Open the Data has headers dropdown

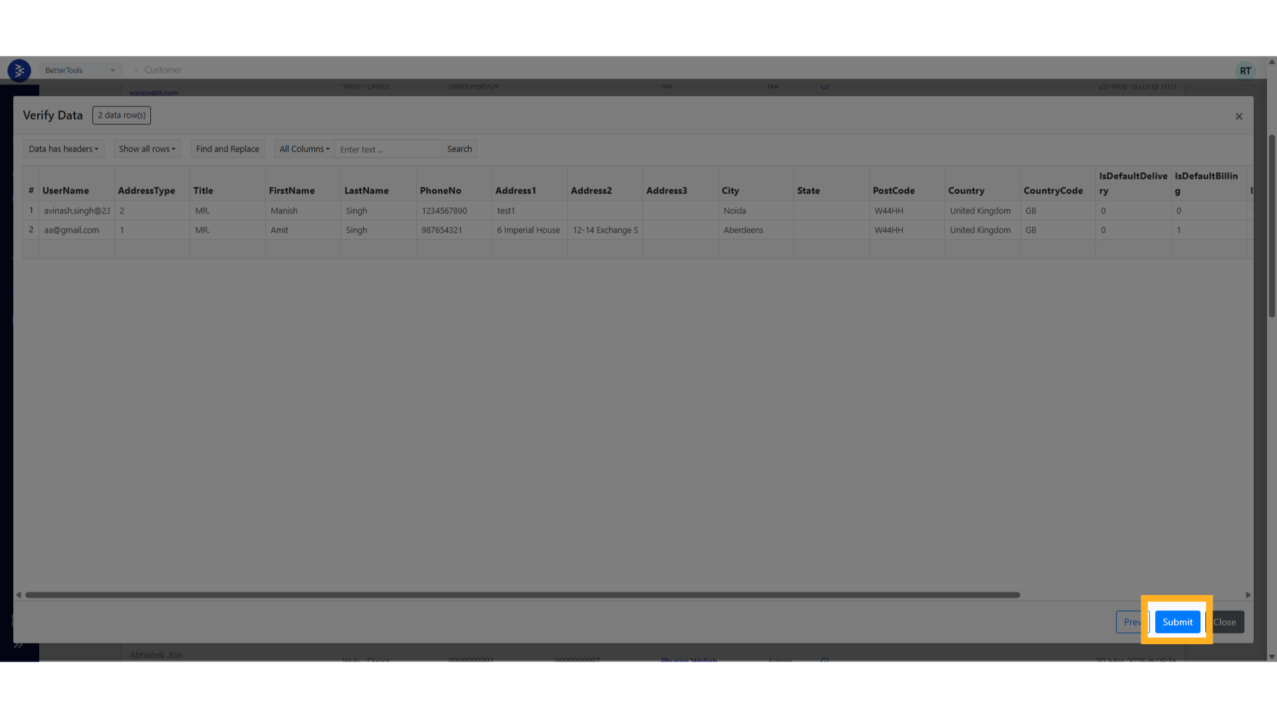(x=63, y=149)
